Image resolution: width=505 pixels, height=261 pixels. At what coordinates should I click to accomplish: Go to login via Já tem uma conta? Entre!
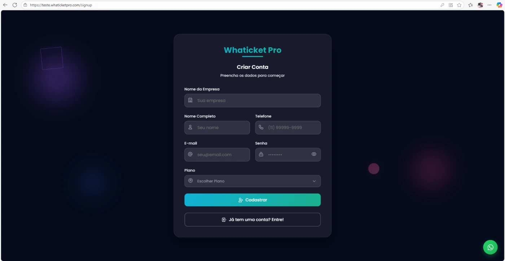click(252, 220)
